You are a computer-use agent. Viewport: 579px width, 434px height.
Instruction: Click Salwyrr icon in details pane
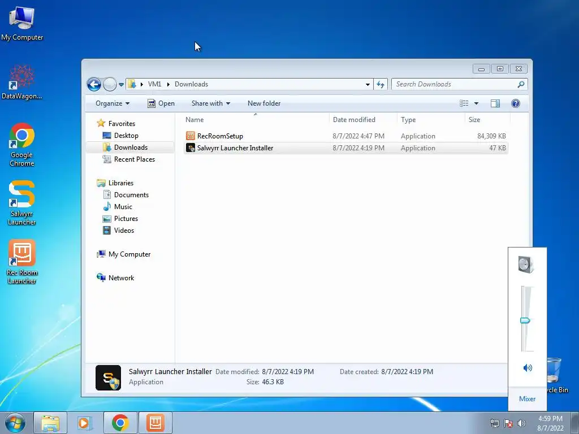[108, 377]
